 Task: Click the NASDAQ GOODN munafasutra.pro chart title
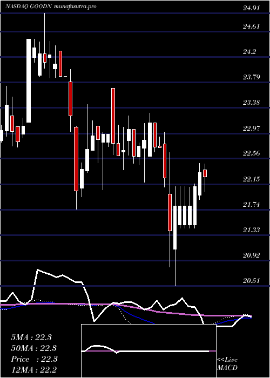coord(51,6)
